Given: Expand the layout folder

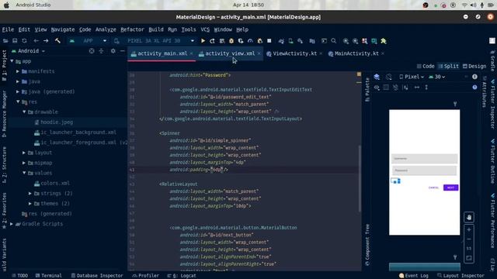Looking at the screenshot, I should (24, 153).
